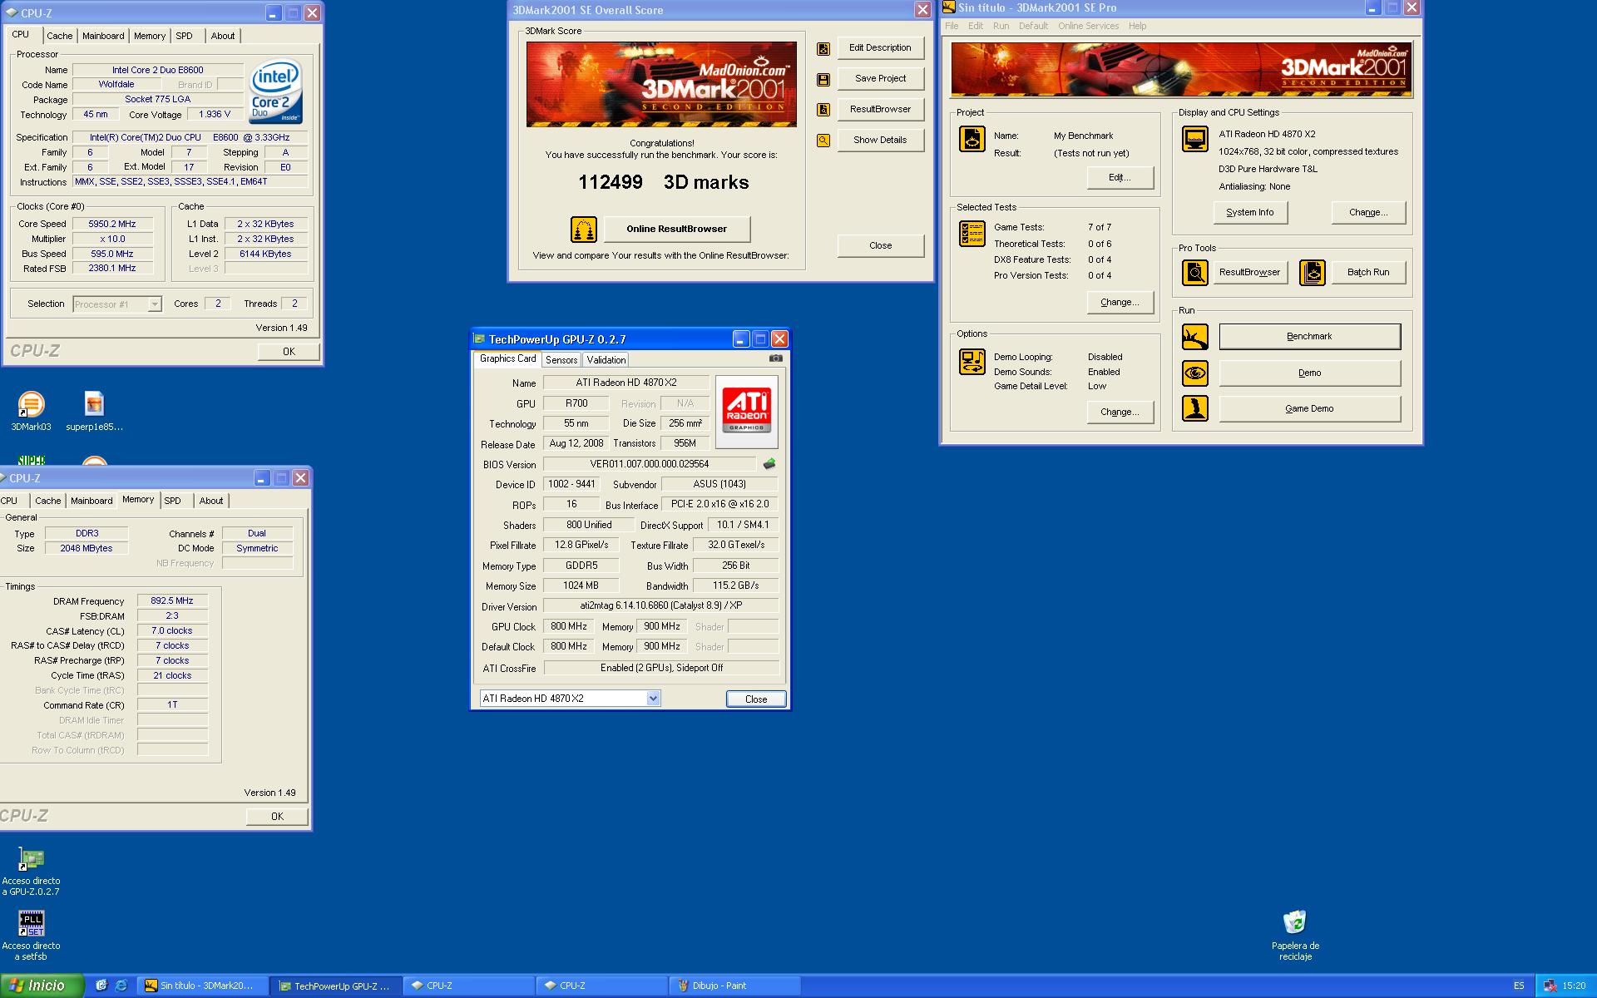Image resolution: width=1597 pixels, height=998 pixels.
Task: Open the Sensors tab in GPU-Z
Action: [561, 360]
